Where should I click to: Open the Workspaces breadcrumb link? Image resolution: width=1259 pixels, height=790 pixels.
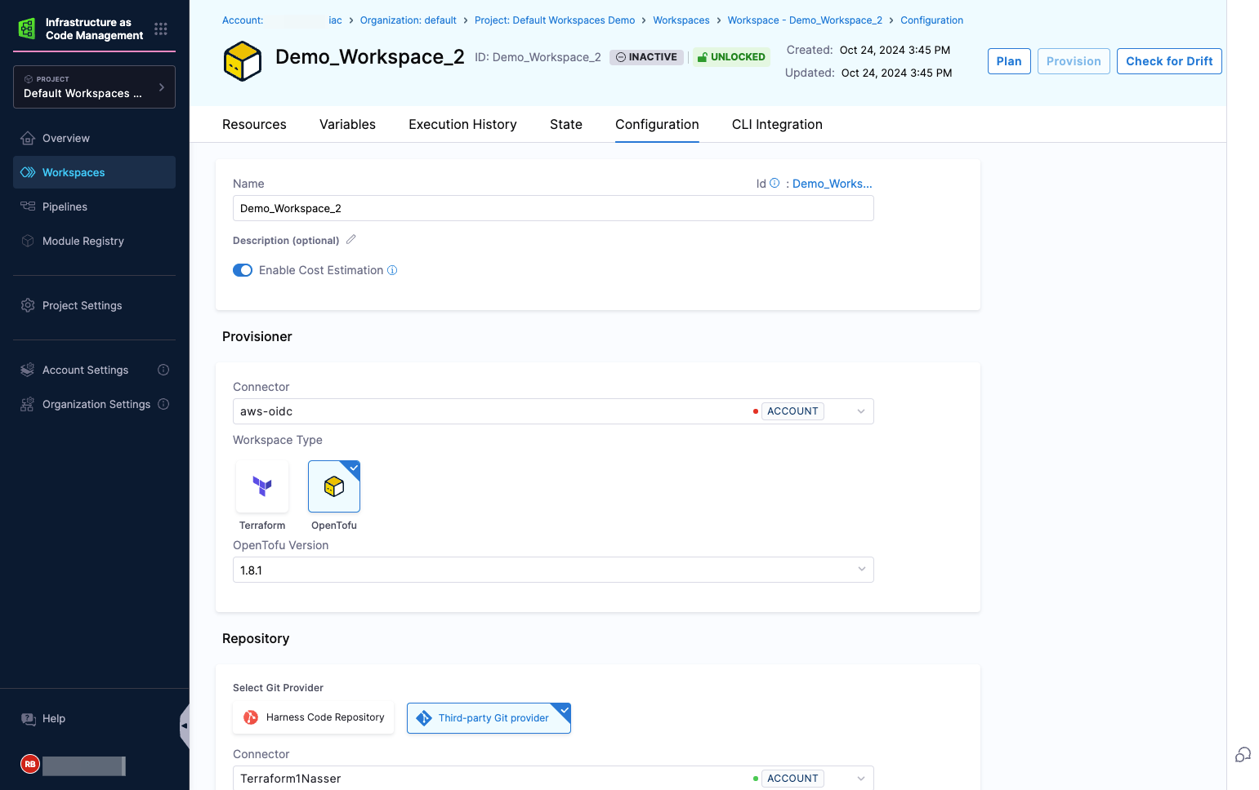681,20
